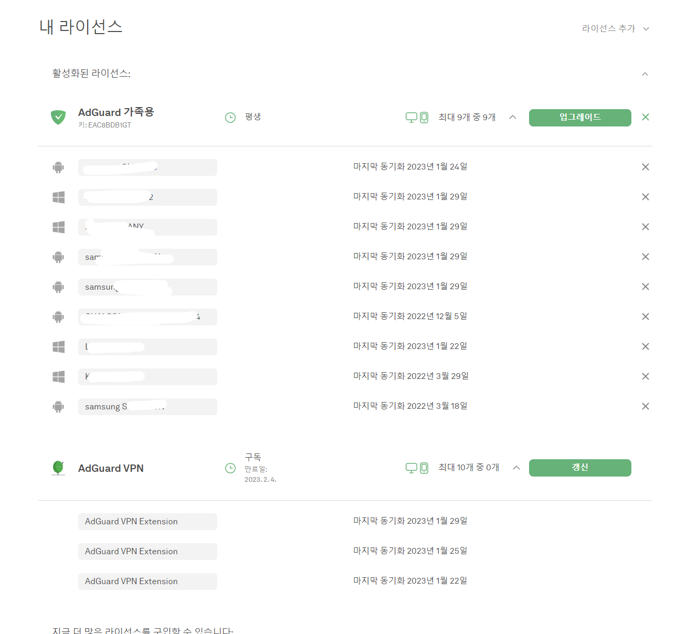Select the clock icon next to 평생

point(230,117)
